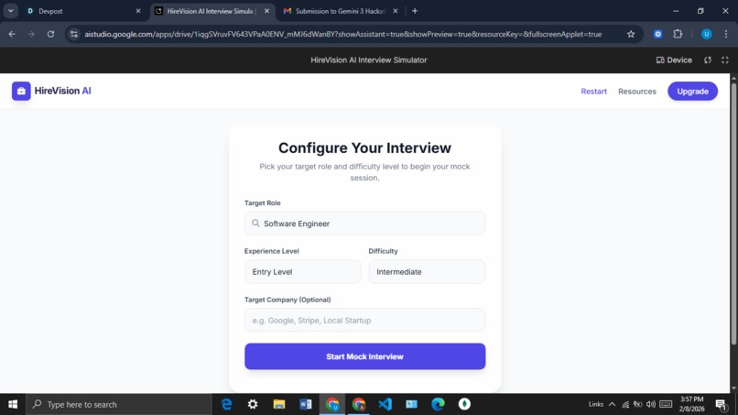The height and width of the screenshot is (415, 738).
Task: Open the tab search dropdown arrow
Action: coord(10,11)
